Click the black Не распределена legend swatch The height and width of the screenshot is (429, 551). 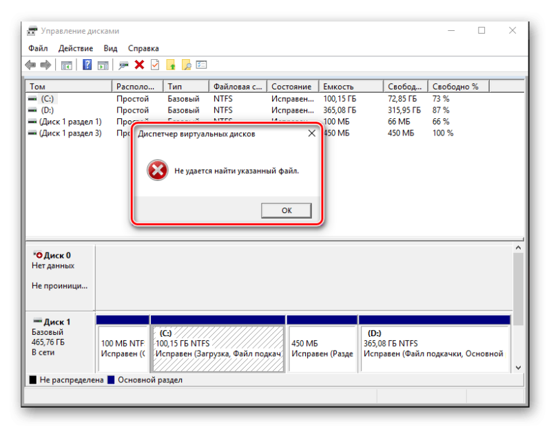tap(33, 380)
